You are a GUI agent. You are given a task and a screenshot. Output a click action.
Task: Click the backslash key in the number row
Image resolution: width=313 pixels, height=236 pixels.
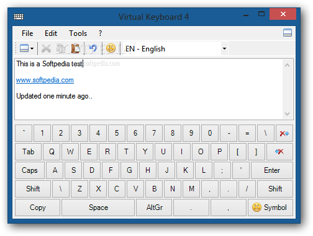[x=266, y=133]
